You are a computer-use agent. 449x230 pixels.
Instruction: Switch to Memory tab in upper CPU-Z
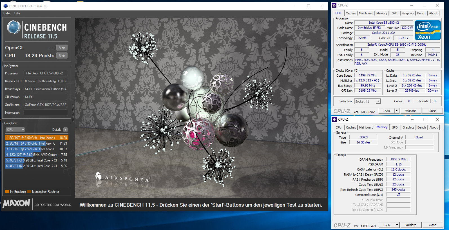(381, 13)
